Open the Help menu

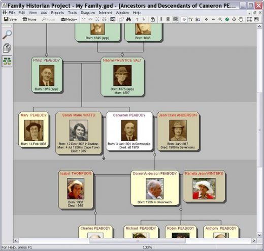[137, 13]
